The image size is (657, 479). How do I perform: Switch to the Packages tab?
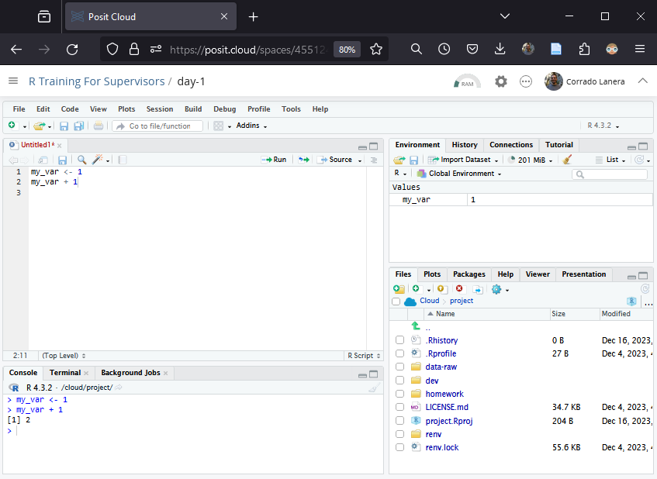(x=469, y=274)
